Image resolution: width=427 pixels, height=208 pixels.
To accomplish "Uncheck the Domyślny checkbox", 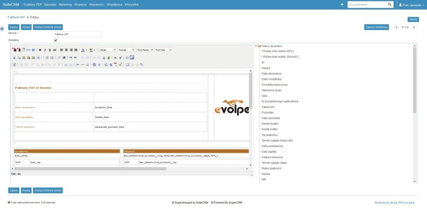I will coord(55,40).
